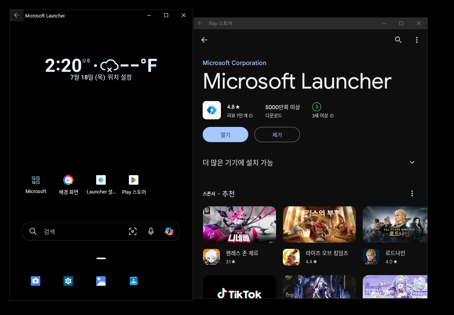This screenshot has height=315, width=454.
Task: Click 7월 18일 (목) date text
Action: 88,77
